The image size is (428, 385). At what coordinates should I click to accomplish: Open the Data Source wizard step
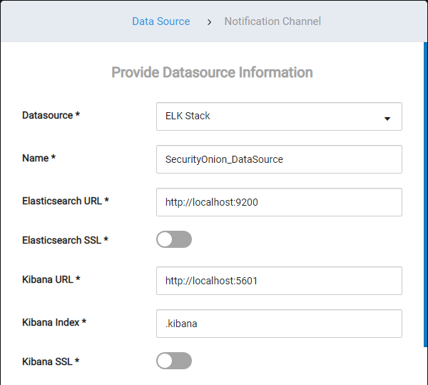161,21
